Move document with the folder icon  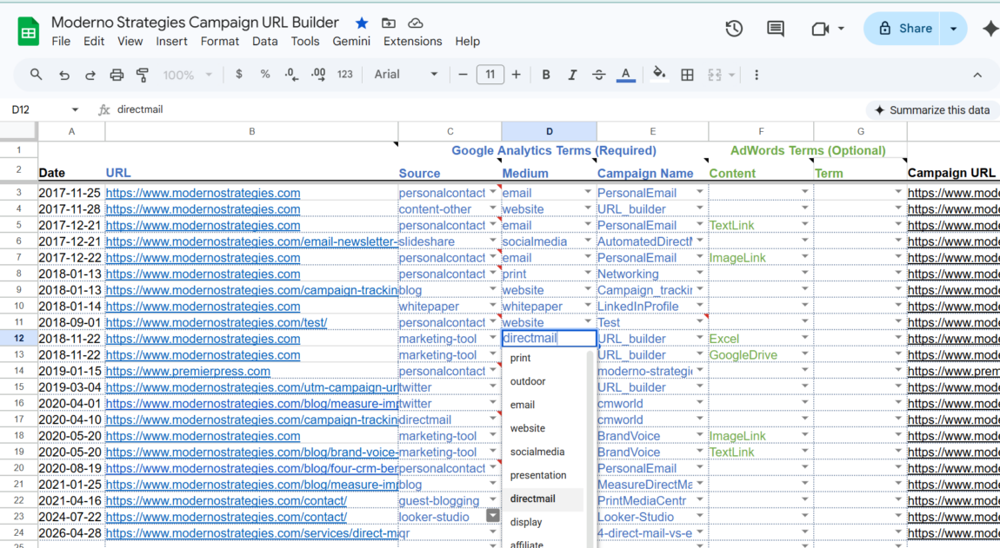click(389, 23)
